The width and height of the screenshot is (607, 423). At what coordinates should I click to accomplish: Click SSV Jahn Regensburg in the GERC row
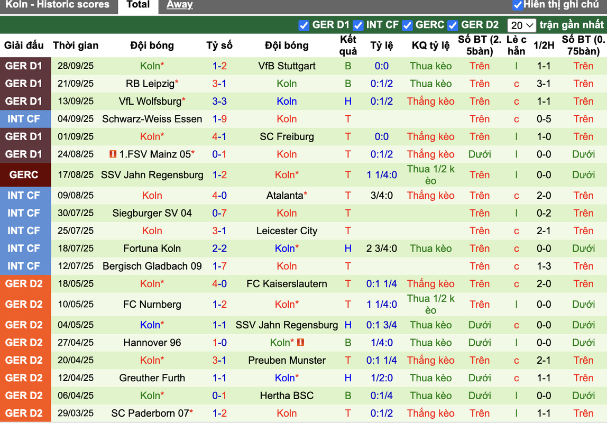tap(152, 175)
